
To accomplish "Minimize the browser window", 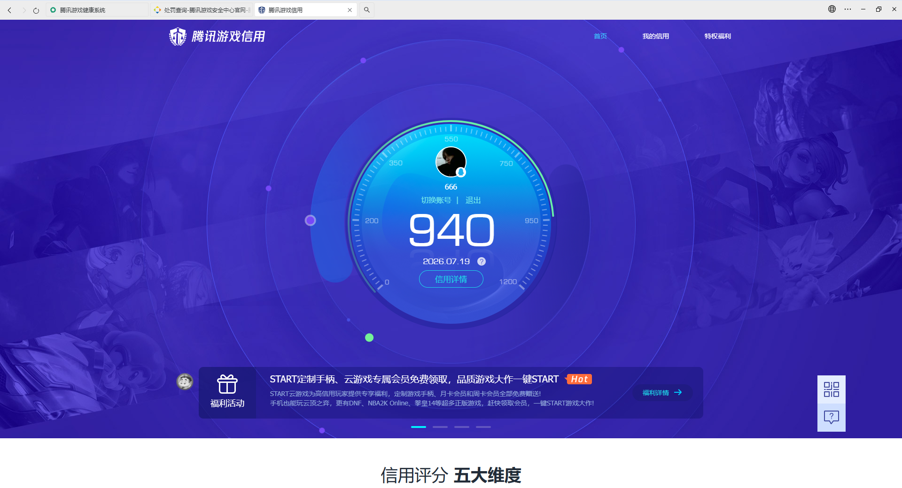I will (x=863, y=9).
